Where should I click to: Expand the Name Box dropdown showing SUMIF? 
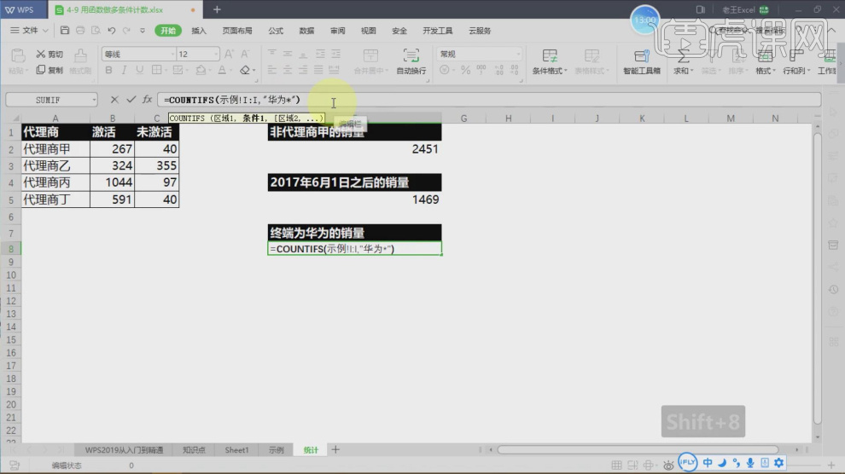pyautogui.click(x=93, y=100)
